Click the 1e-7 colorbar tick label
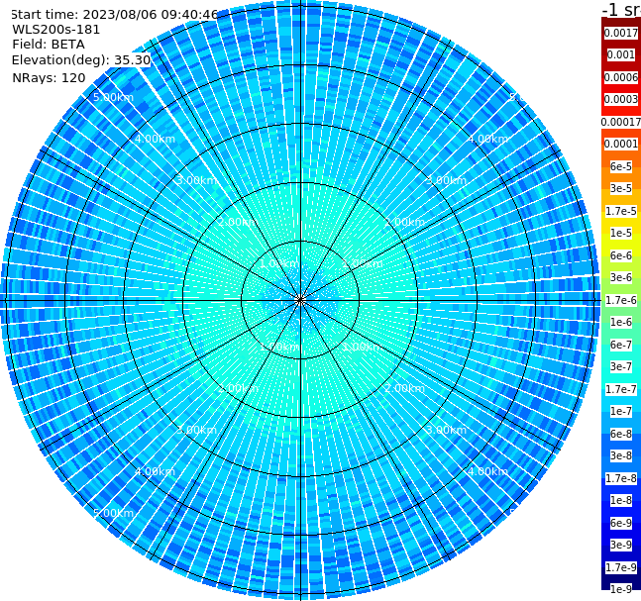The height and width of the screenshot is (601, 641). pyautogui.click(x=621, y=411)
